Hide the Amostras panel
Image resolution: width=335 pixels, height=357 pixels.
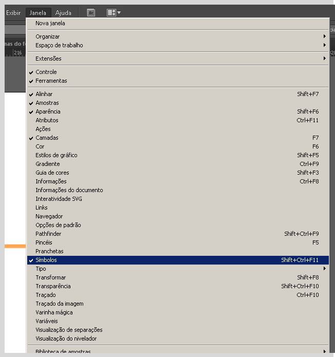click(x=178, y=103)
